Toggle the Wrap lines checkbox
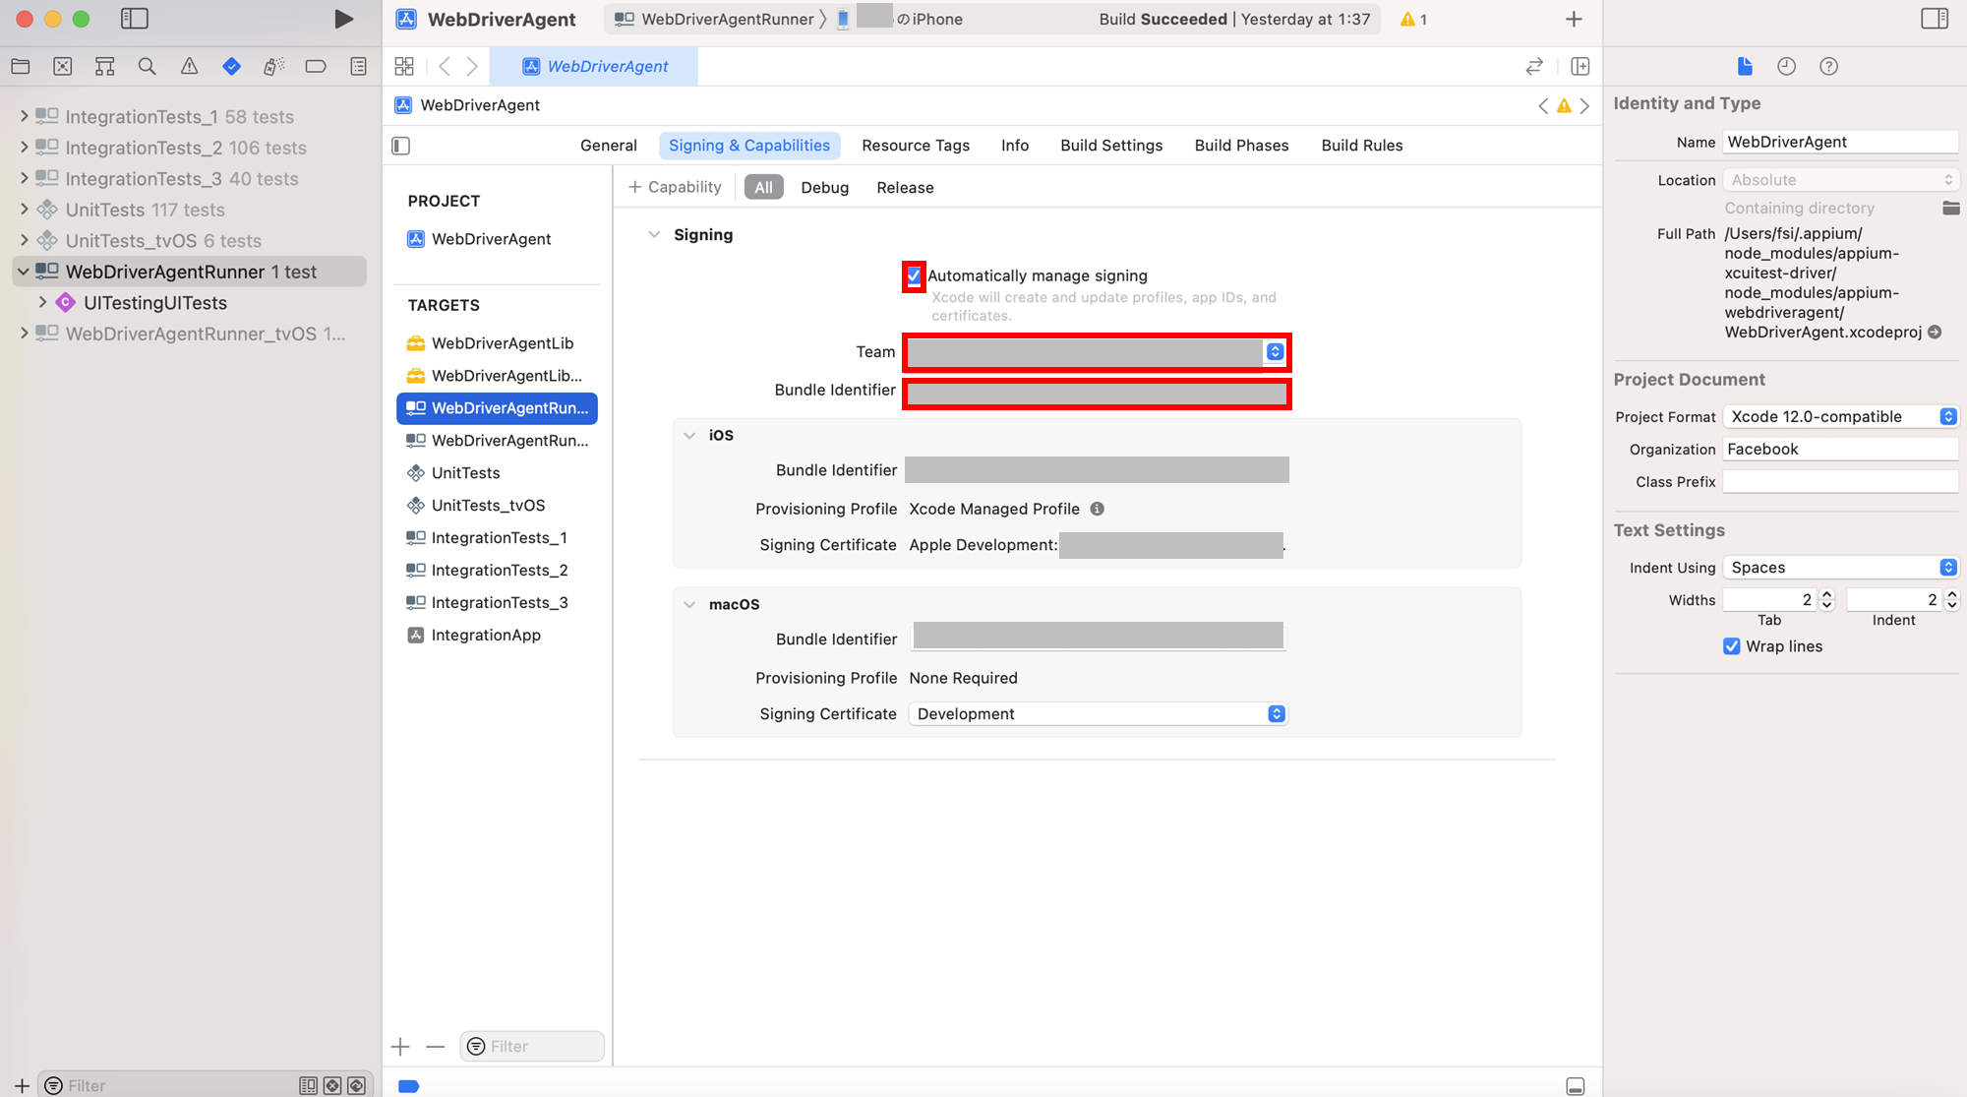The image size is (1967, 1097). [1732, 646]
